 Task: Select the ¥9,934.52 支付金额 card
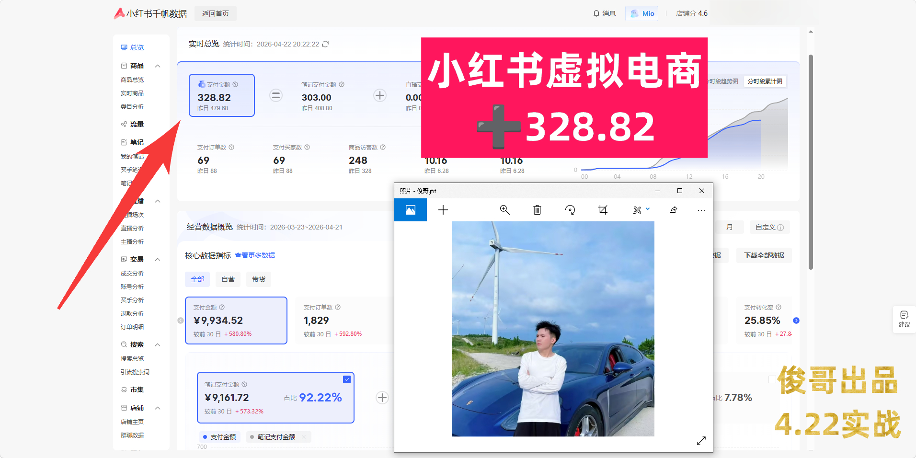coord(236,321)
